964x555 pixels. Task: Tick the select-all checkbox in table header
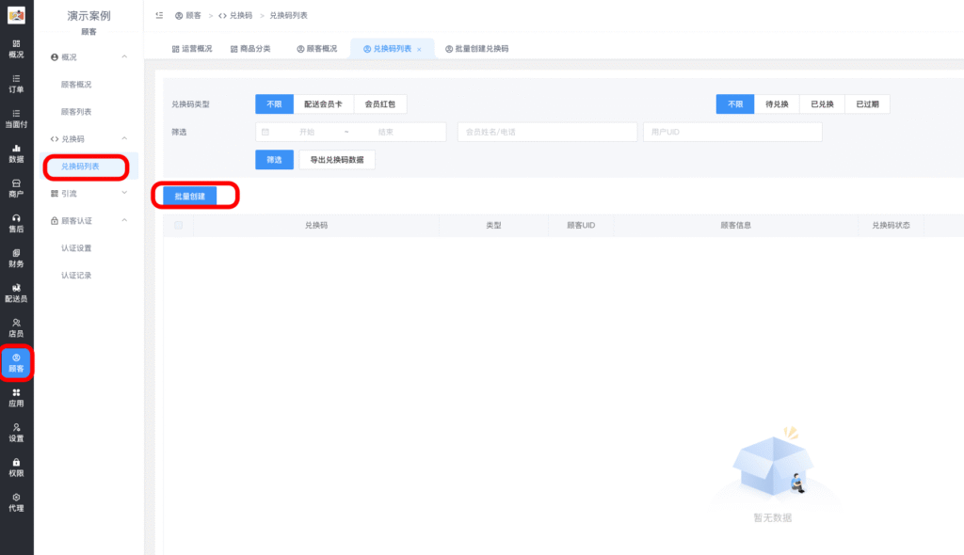pyautogui.click(x=178, y=226)
